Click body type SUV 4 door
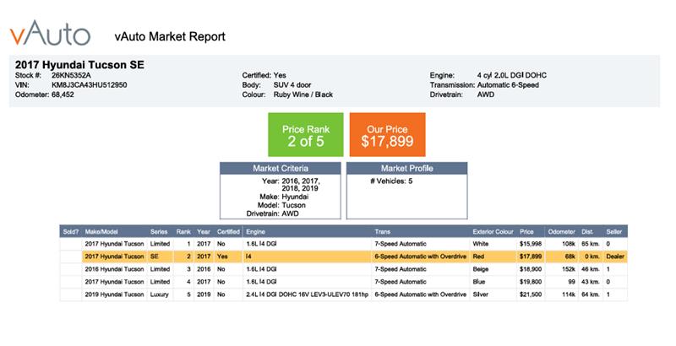Image resolution: width=676 pixels, height=346 pixels. point(292,84)
